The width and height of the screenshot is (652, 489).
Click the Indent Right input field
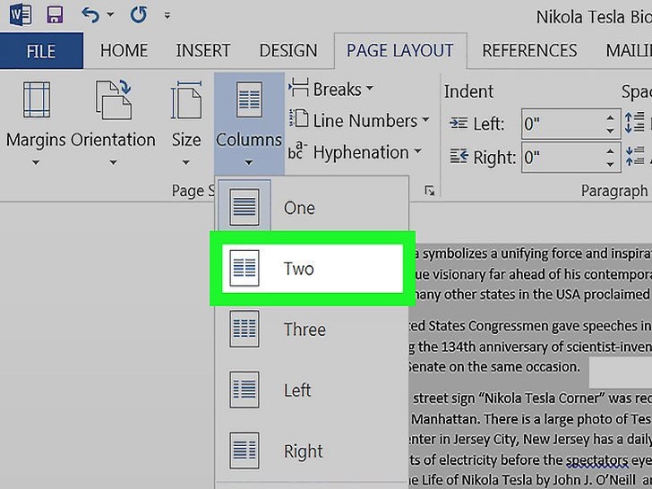click(562, 158)
